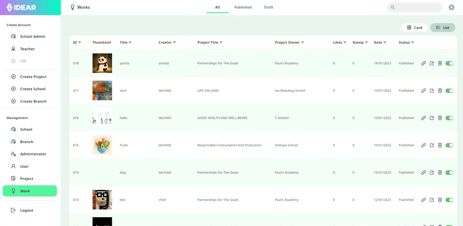The image size is (463, 226).
Task: Switch to Card view
Action: (415, 27)
